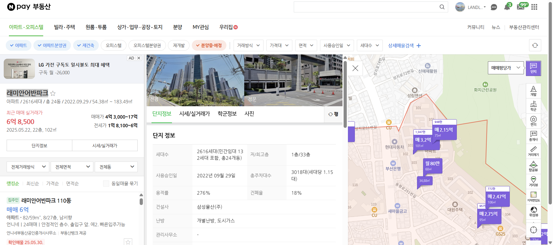Open the 매매평당가 map dropdown

pos(506,68)
